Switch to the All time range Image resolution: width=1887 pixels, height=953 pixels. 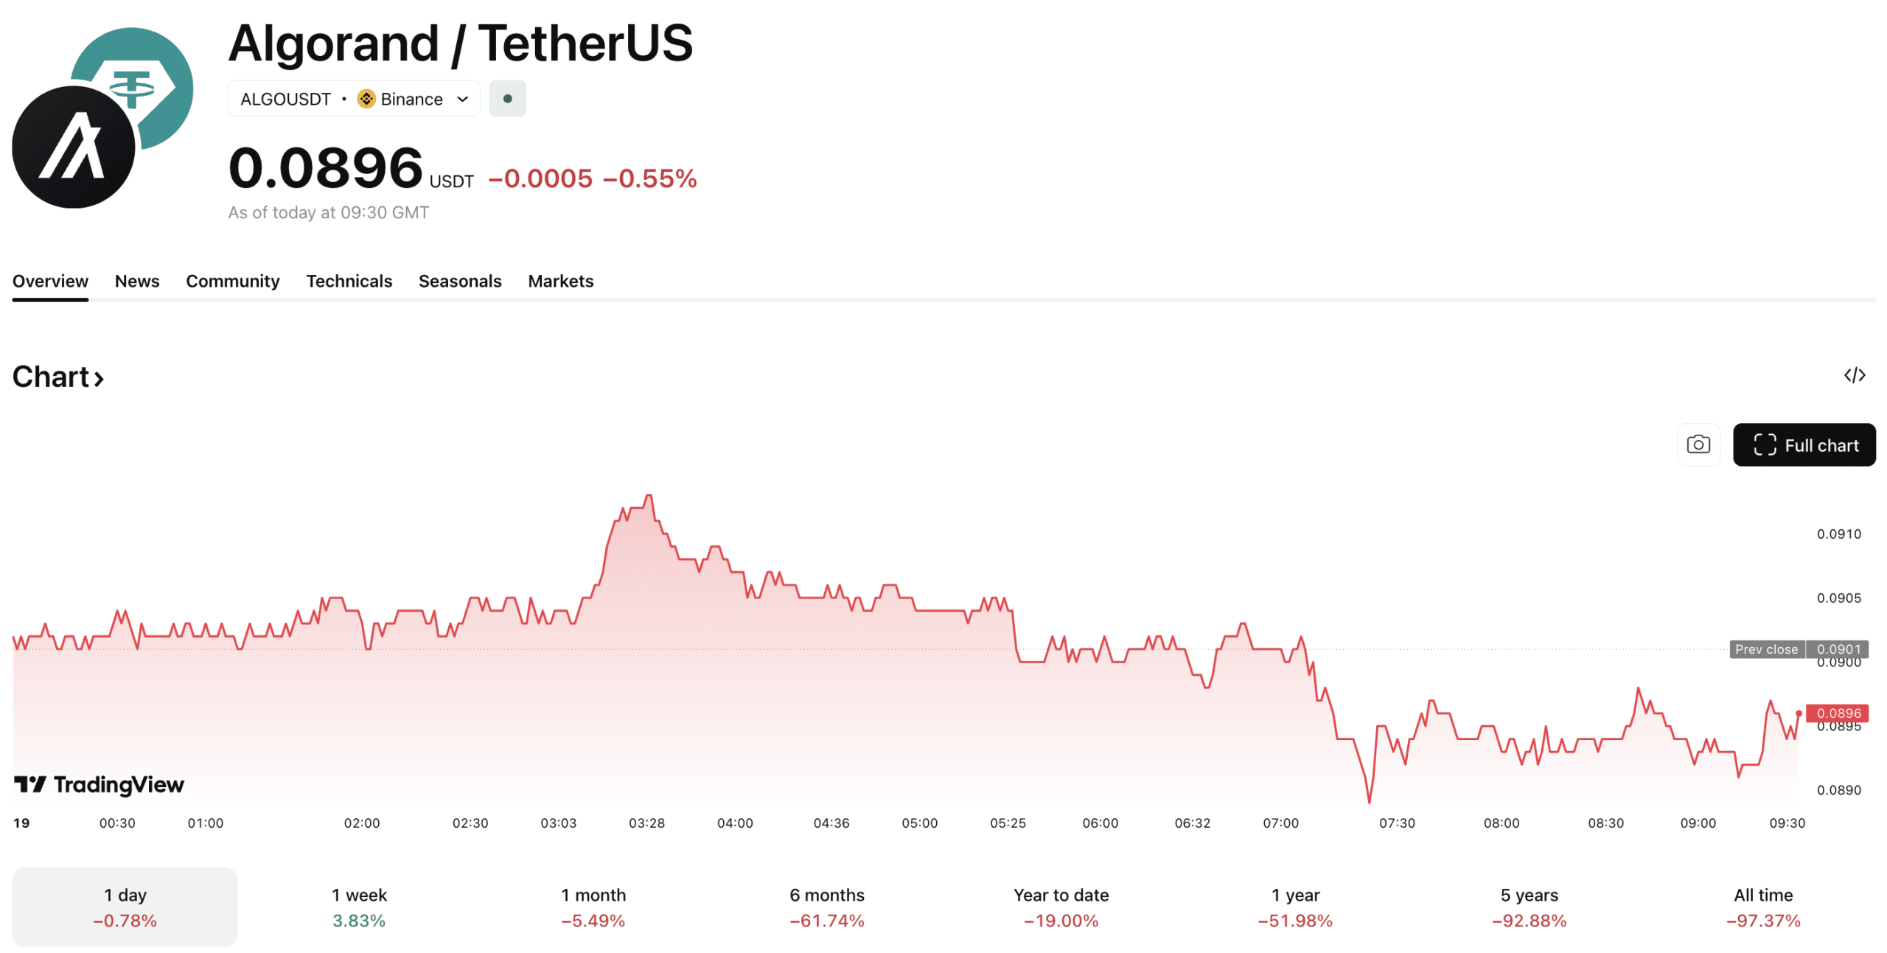1762,907
